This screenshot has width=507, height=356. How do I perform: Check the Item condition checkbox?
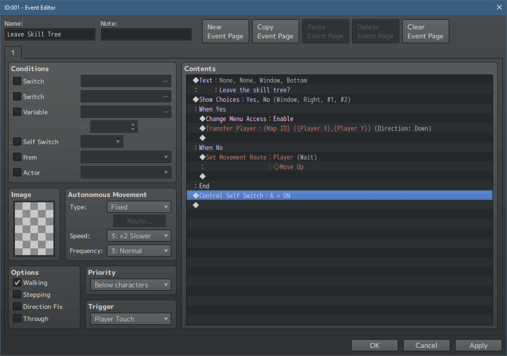tap(17, 157)
